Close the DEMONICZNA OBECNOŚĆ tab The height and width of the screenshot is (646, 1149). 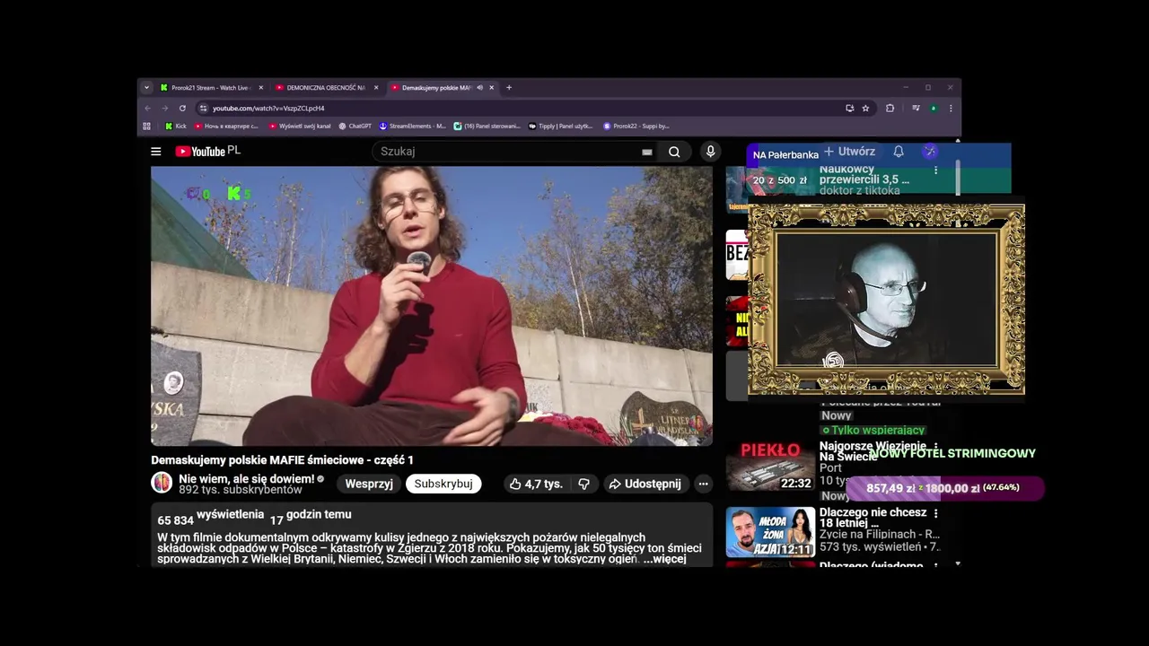pos(376,88)
